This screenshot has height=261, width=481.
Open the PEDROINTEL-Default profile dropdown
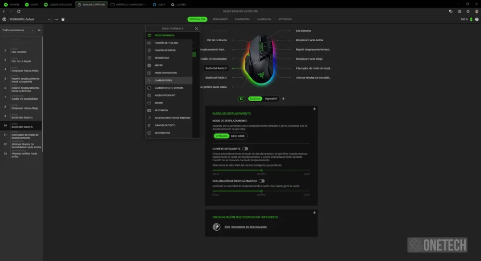(x=30, y=19)
